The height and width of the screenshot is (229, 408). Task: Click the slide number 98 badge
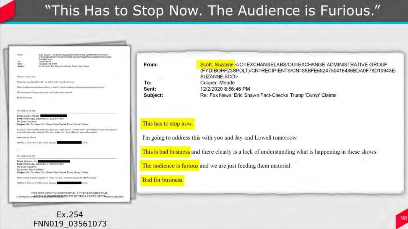(404, 218)
